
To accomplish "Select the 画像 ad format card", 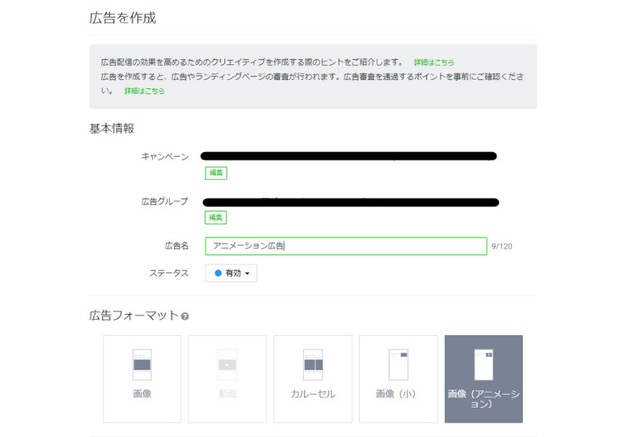I will [x=142, y=379].
